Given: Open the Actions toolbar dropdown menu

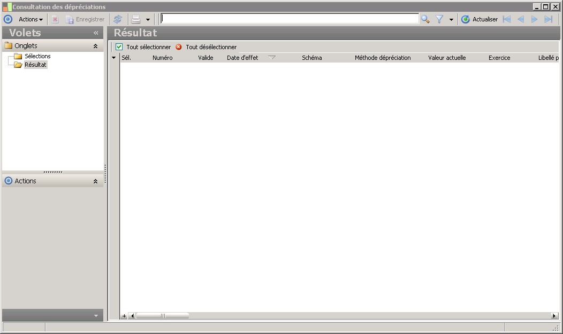Looking at the screenshot, I should point(31,19).
